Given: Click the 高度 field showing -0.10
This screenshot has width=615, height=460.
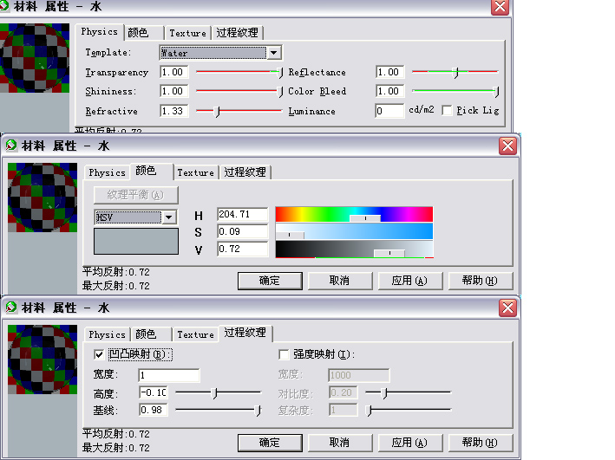Looking at the screenshot, I should tap(154, 392).
